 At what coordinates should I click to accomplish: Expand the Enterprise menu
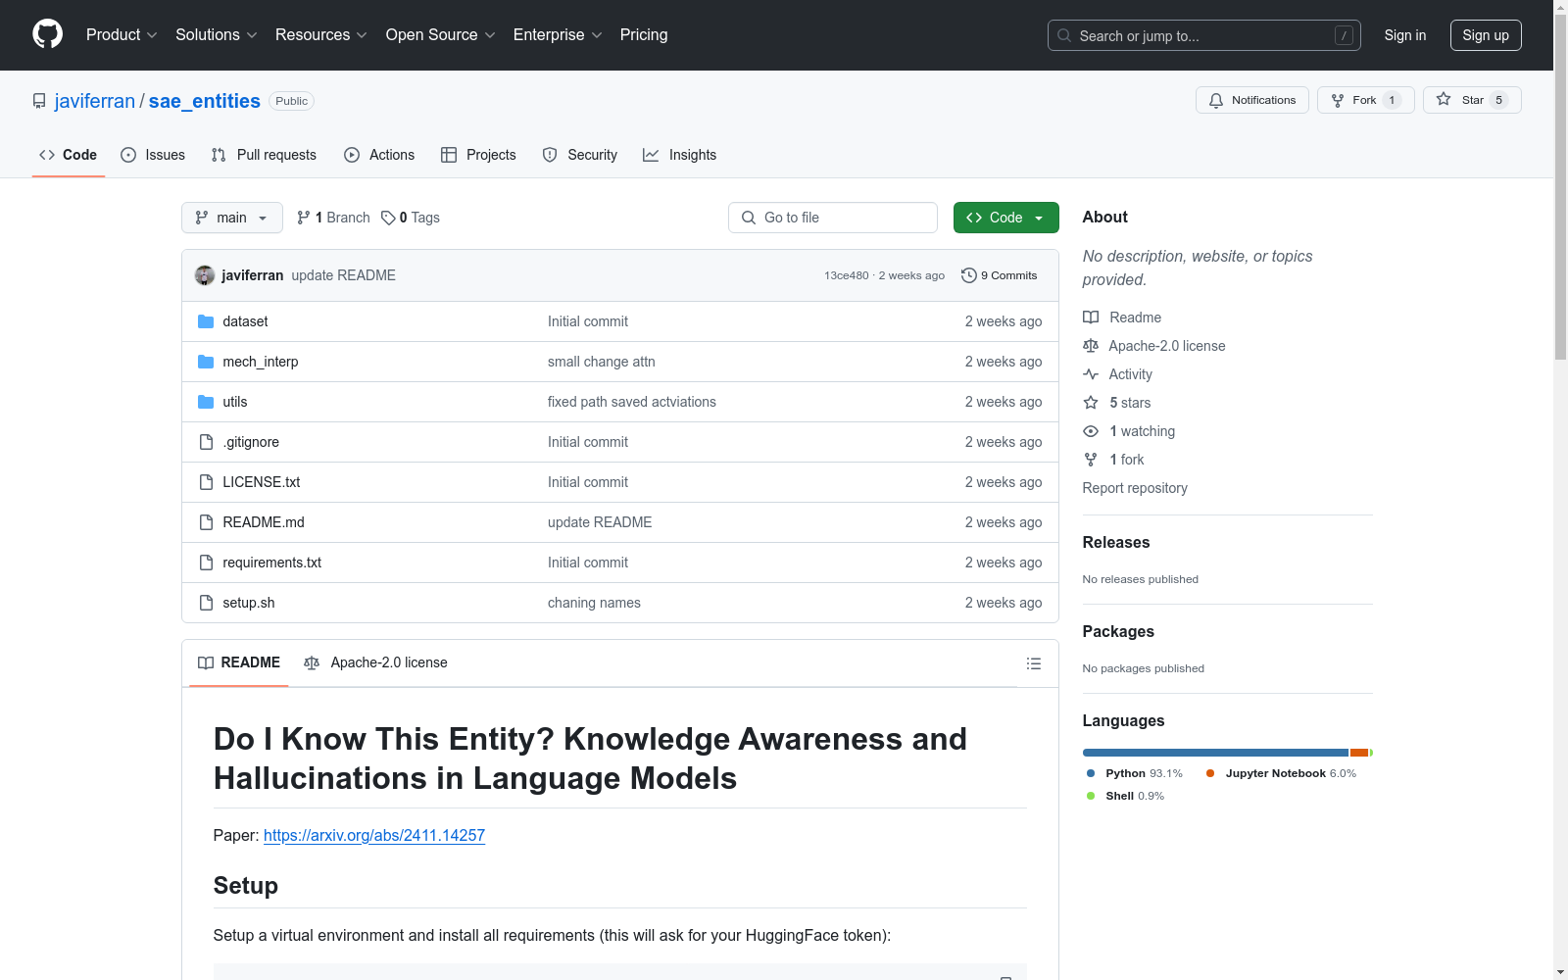point(558,34)
